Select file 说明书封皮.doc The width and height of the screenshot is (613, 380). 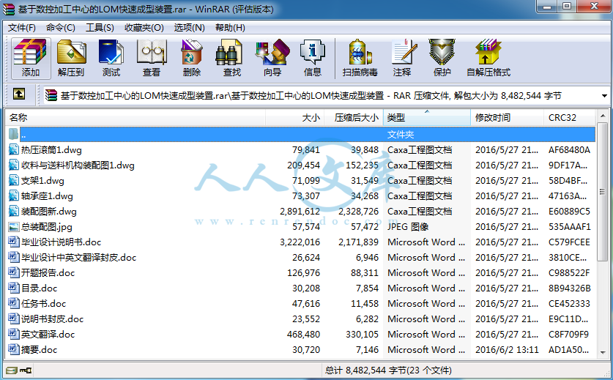pos(53,319)
